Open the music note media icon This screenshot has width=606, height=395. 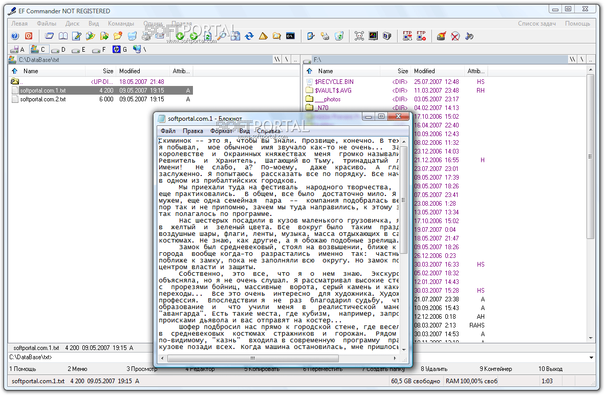point(469,36)
